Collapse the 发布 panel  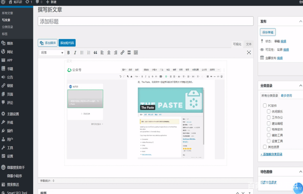click(300, 21)
